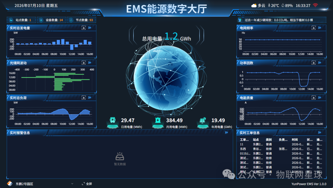
Task: Select work order row 0119J...
Action: pyautogui.click(x=281, y=154)
